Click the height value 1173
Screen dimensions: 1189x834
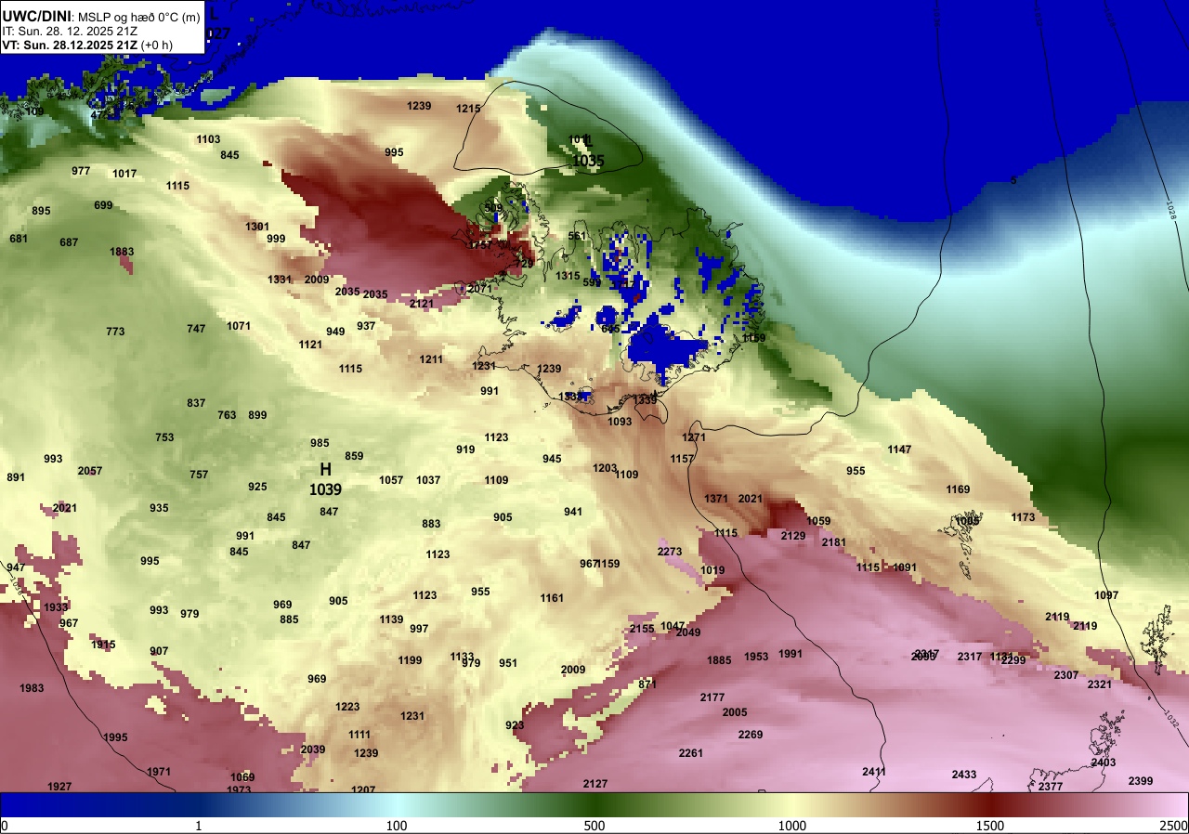click(1023, 517)
